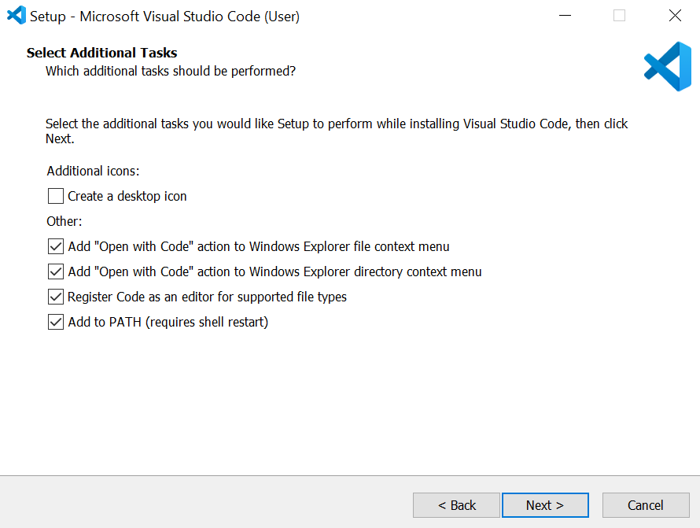This screenshot has height=528, width=700.
Task: Uncheck the directory context menu "Open with Code" option
Action: 55,271
